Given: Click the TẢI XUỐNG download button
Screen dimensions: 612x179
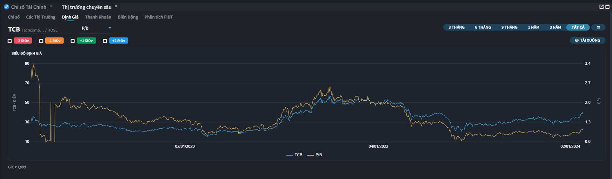Looking at the screenshot, I should point(587,41).
